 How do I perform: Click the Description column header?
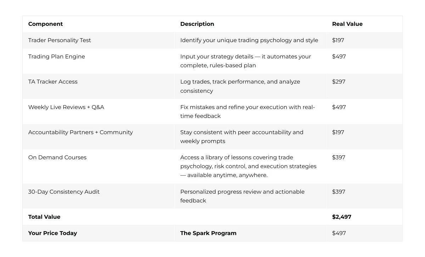(197, 24)
